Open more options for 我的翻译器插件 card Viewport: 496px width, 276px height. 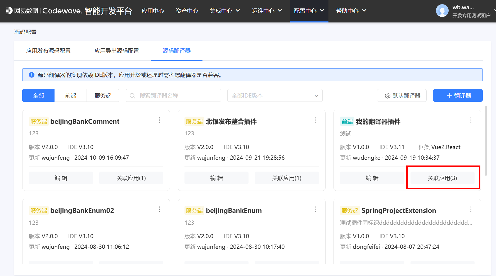point(471,120)
